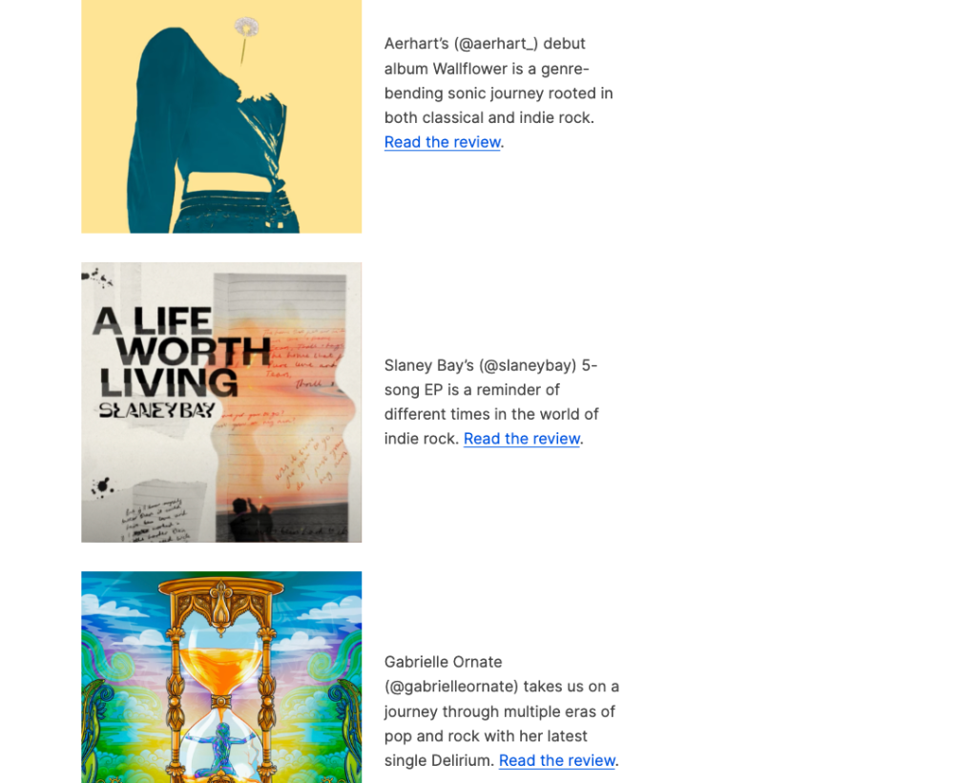Click the SLANEYBAY band name on cover
977x783 pixels.
[x=157, y=410]
